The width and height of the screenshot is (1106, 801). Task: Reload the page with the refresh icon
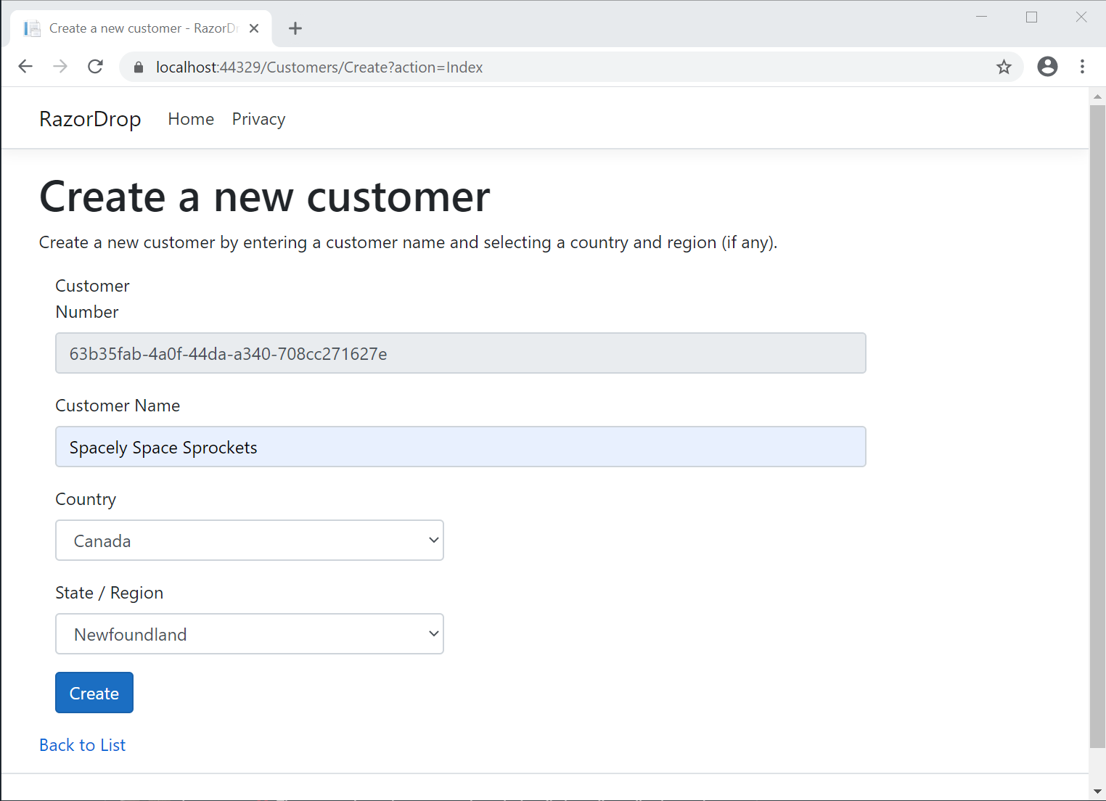(x=95, y=66)
